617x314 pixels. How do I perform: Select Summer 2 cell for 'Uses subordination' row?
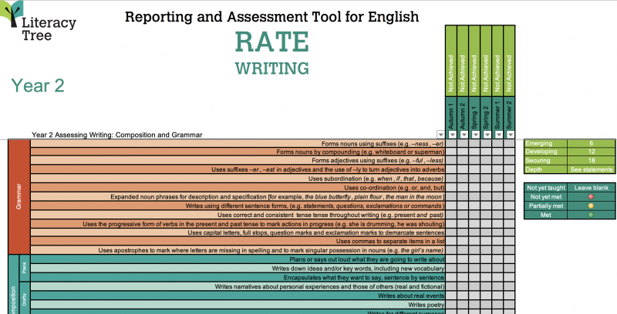(509, 179)
